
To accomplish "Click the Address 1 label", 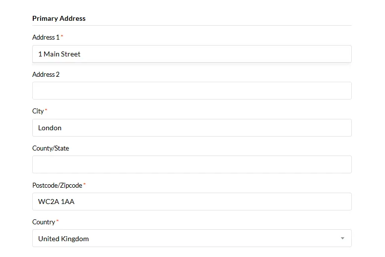I will tap(46, 37).
